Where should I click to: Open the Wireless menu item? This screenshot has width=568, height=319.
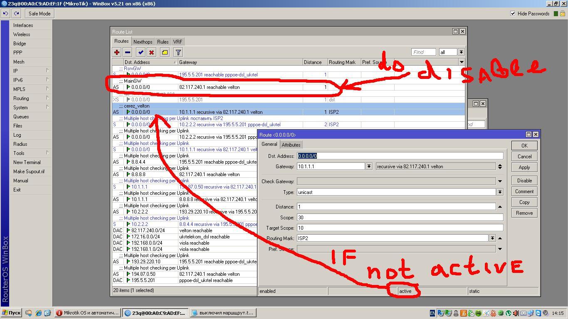point(31,34)
